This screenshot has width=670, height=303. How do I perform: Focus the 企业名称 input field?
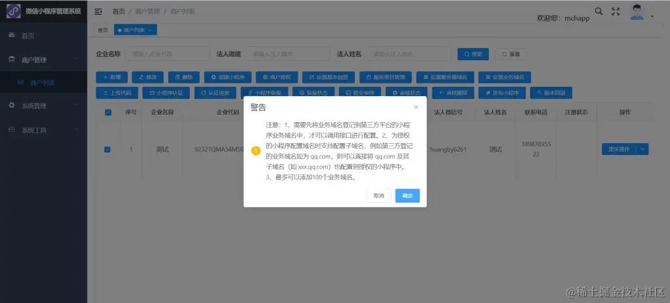tap(168, 54)
